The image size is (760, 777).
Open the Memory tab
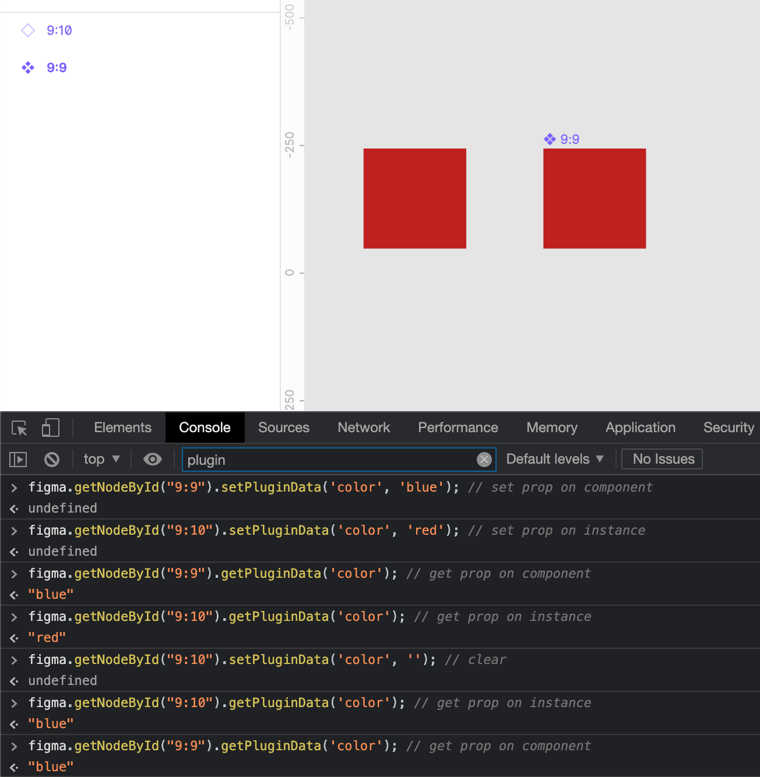point(552,428)
